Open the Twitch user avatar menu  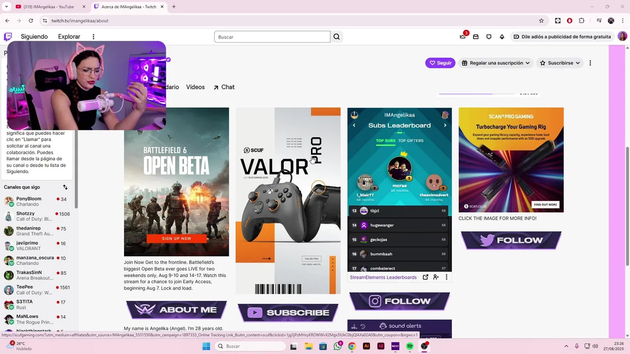coord(622,36)
